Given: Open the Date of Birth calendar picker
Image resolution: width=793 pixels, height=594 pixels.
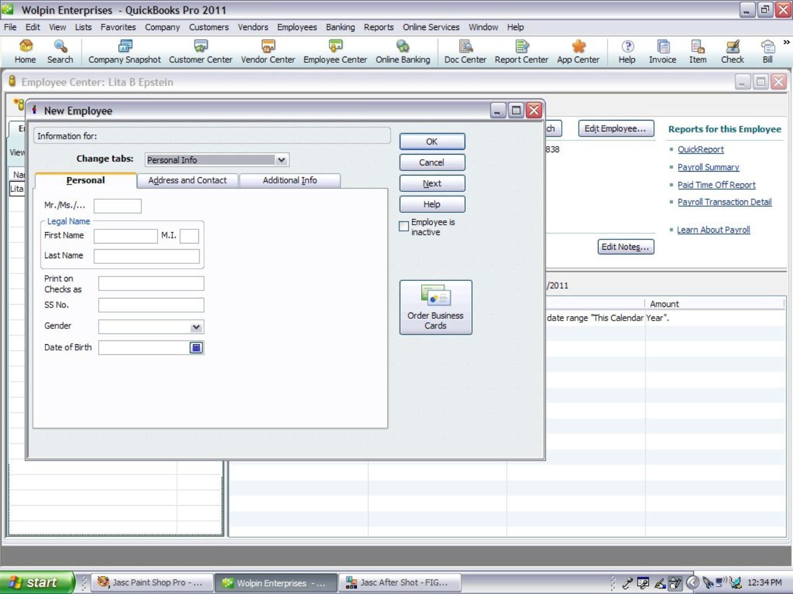Looking at the screenshot, I should point(196,348).
